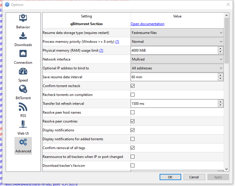Enable Reannounce to all trackers checkbox
Image resolution: width=235 pixels, height=186 pixels.
click(x=132, y=156)
